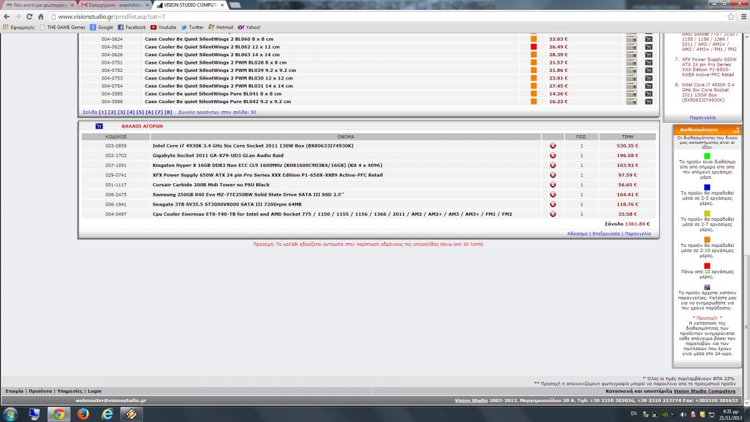
Task: Remove Corsair Carbide 200R from cart
Action: (552, 185)
